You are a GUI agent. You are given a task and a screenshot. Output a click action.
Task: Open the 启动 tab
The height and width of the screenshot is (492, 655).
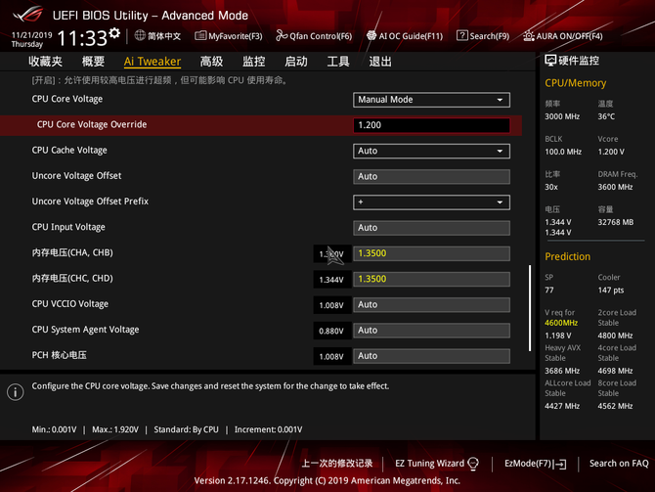tap(296, 62)
